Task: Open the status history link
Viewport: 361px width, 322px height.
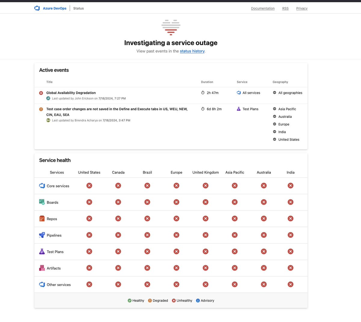Action: click(192, 51)
